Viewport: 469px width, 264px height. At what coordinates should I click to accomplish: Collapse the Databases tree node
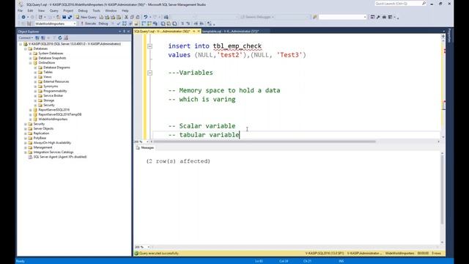[x=26, y=48]
